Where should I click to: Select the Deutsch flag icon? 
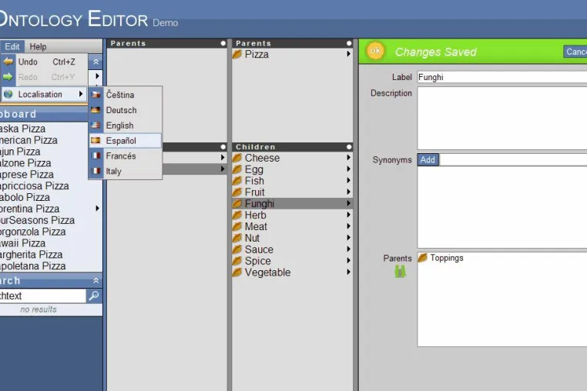click(96, 110)
